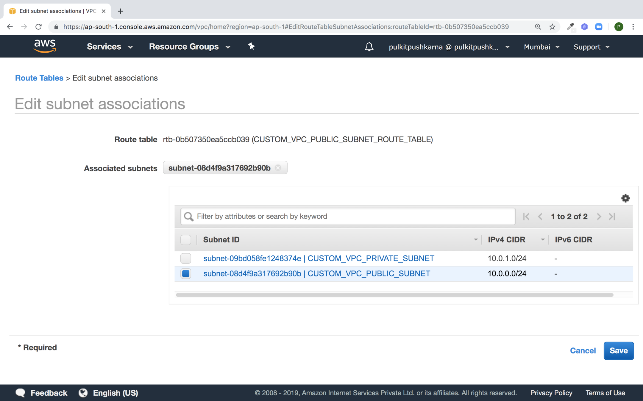643x401 pixels.
Task: Click the subnet filter search field
Action: (348, 217)
